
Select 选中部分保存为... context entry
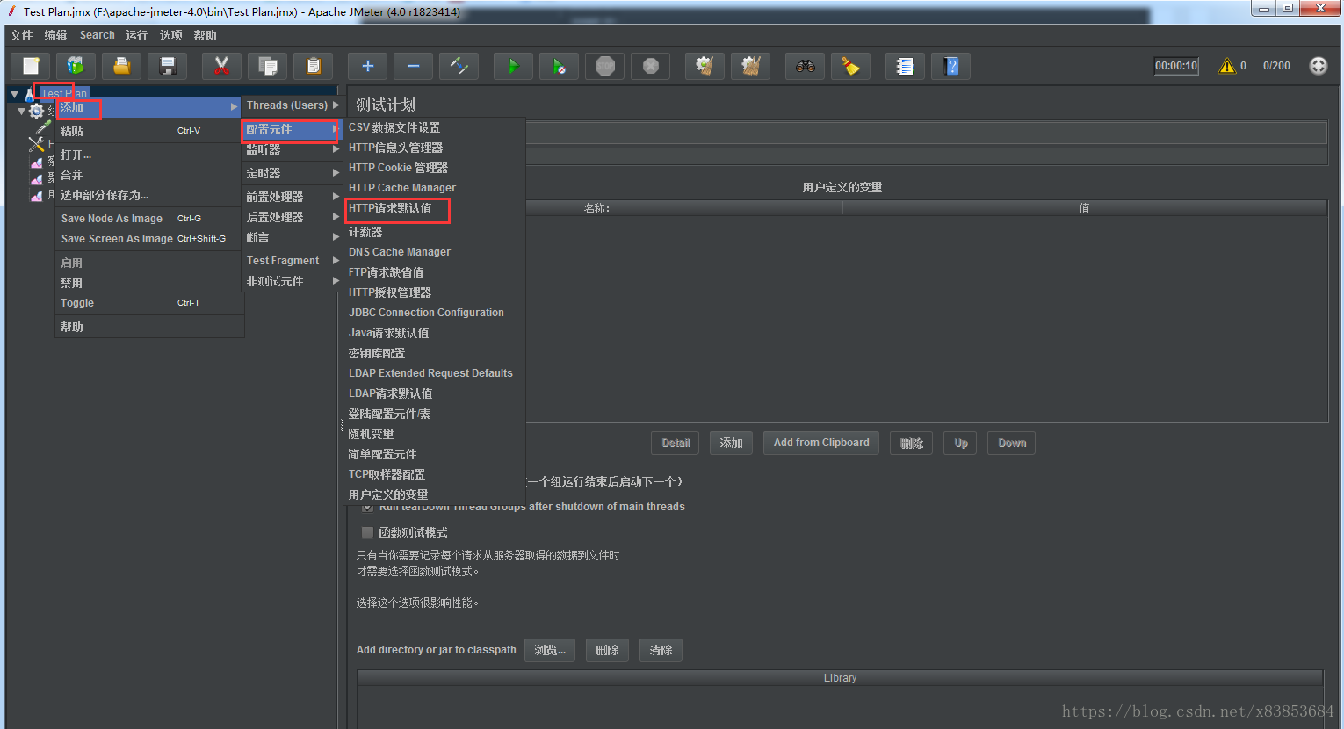tap(149, 196)
